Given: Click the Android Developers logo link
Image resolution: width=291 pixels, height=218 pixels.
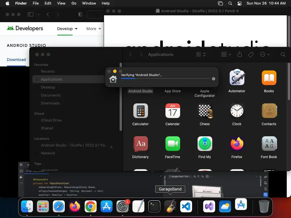Looking at the screenshot, I should (x=25, y=28).
